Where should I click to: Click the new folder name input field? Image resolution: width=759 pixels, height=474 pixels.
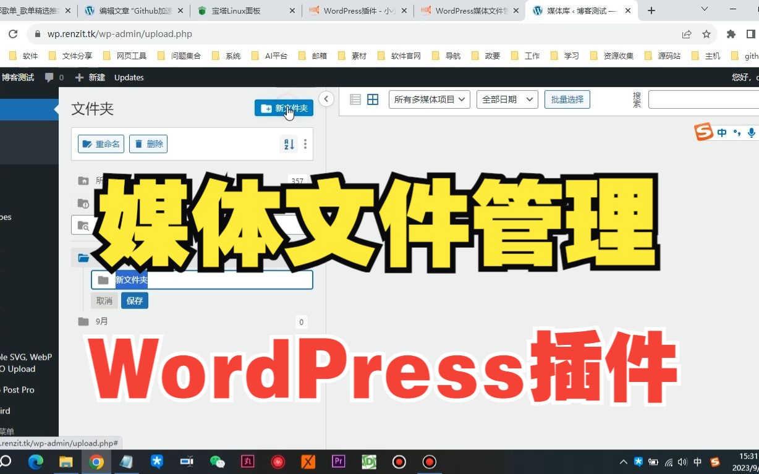(202, 280)
